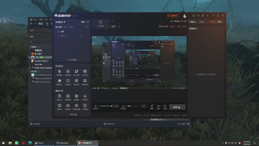
Task: Open the 房管助手 room manager tool
Action: (68, 107)
